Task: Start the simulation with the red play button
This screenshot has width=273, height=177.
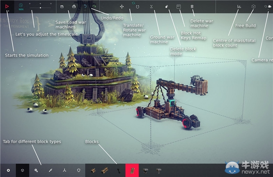Action: [x=7, y=7]
